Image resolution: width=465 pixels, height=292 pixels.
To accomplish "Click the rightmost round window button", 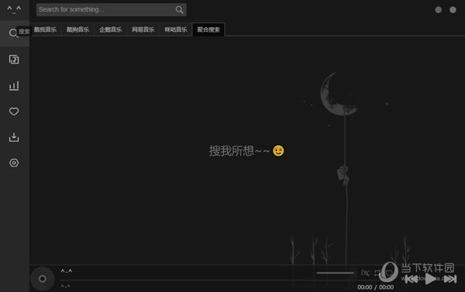I will (x=453, y=10).
